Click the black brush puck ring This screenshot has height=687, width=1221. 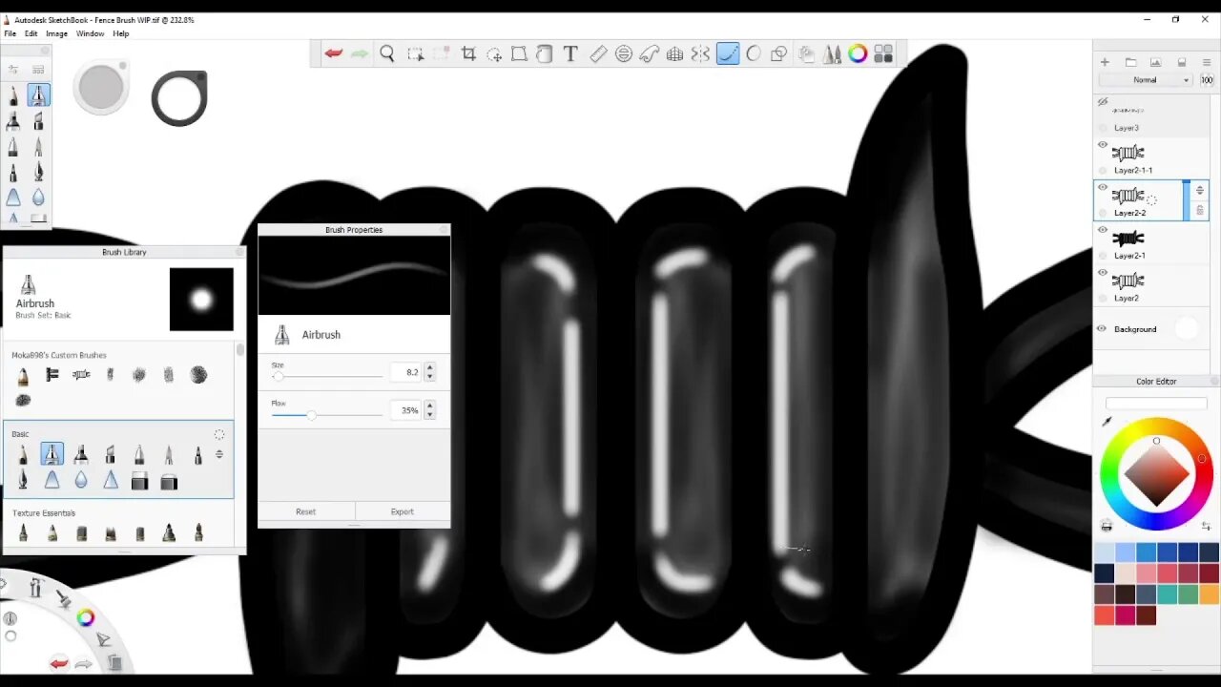(179, 97)
